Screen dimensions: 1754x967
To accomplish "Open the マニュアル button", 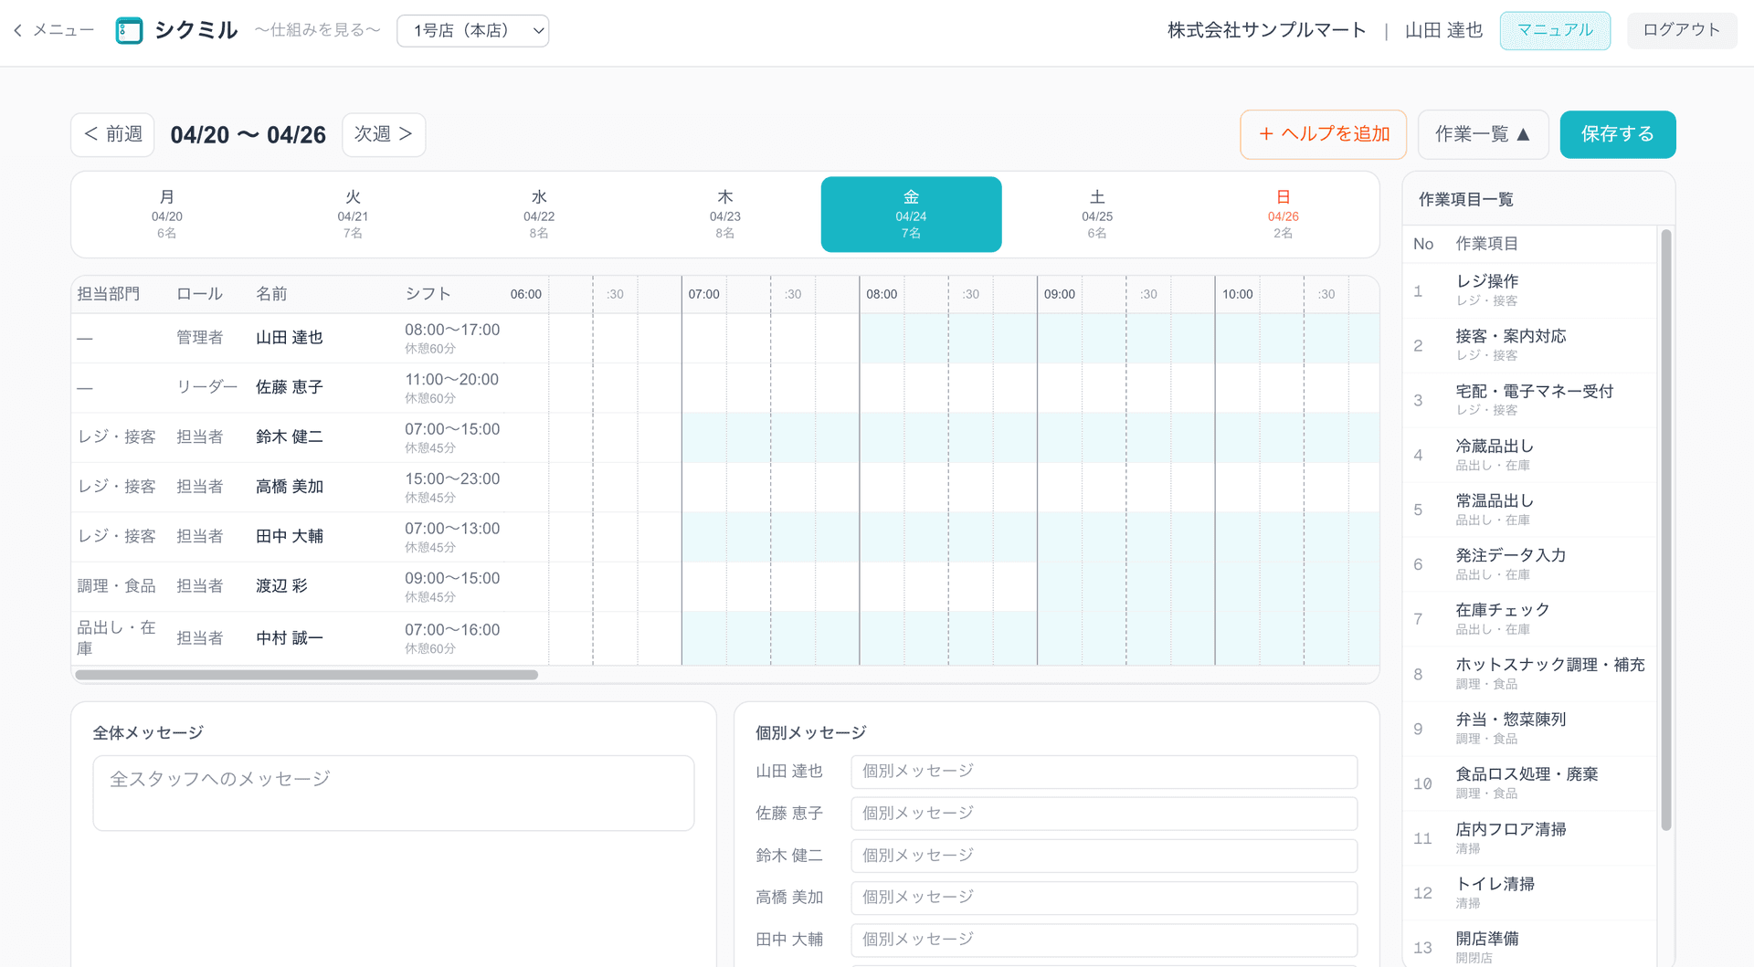I will tap(1555, 30).
